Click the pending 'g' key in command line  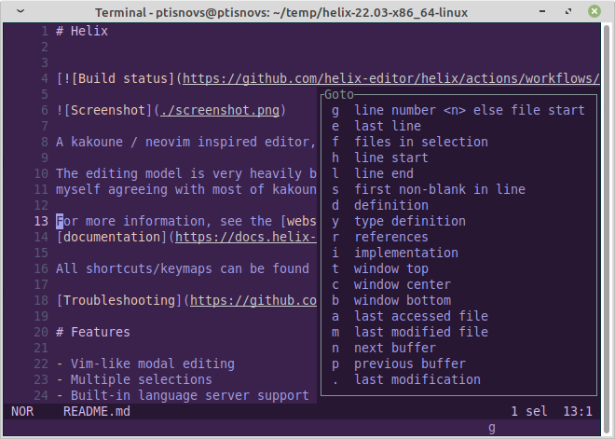click(492, 428)
